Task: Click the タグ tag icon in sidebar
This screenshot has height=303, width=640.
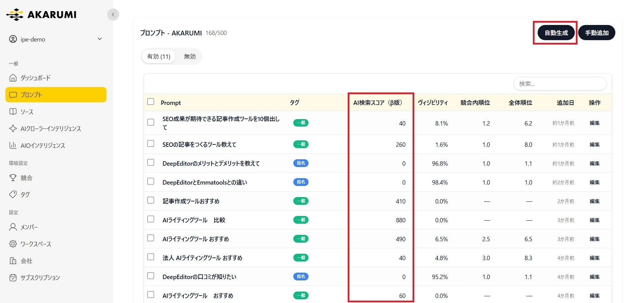Action: [13, 194]
